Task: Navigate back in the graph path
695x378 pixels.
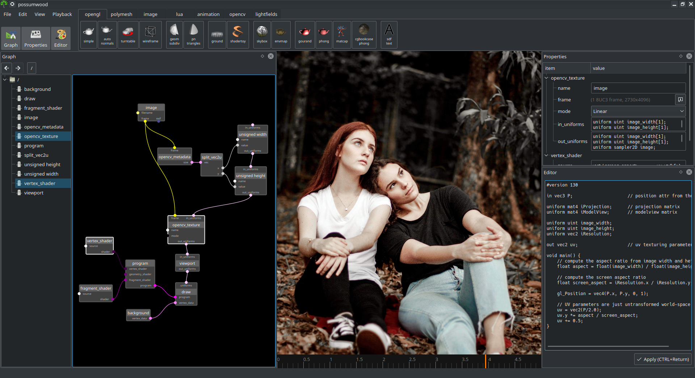Action: point(7,68)
